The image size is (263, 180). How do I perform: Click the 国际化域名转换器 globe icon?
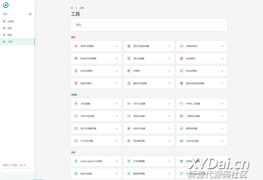(181, 83)
